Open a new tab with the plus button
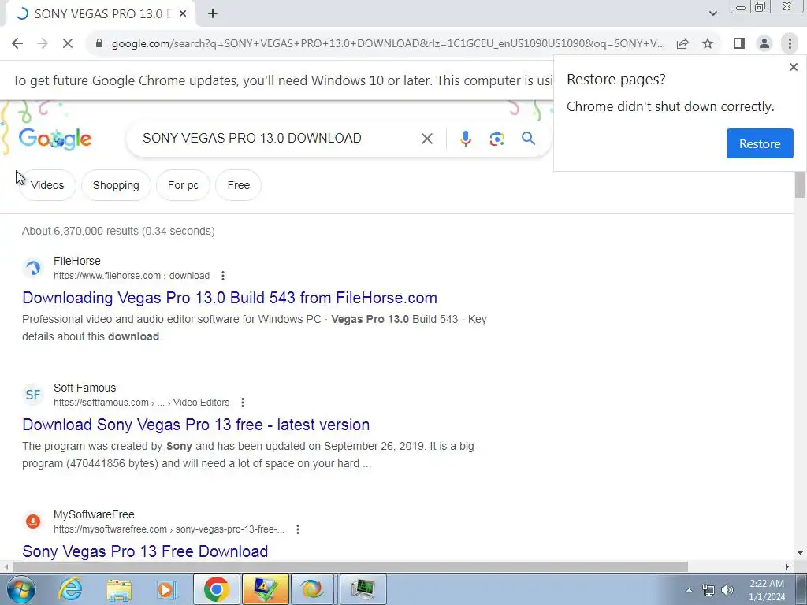This screenshot has height=605, width=807. [213, 14]
